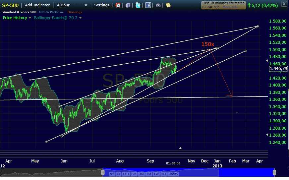Close the chart with X button
The width and height of the screenshot is (289, 180).
pyautogui.click(x=284, y=4)
